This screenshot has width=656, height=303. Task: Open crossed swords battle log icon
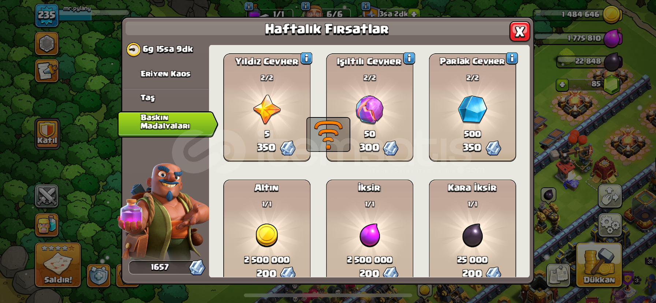pos(47,196)
